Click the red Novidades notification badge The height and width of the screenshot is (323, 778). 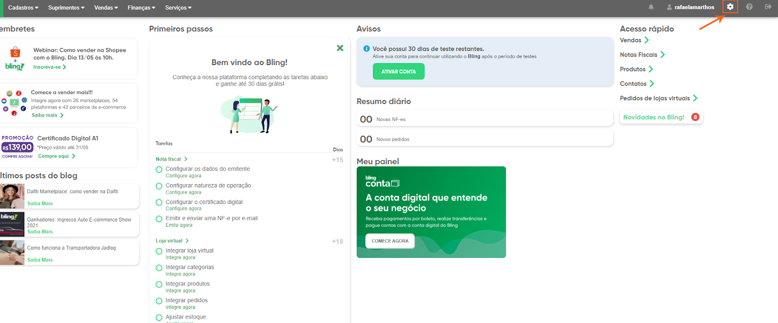(x=695, y=117)
